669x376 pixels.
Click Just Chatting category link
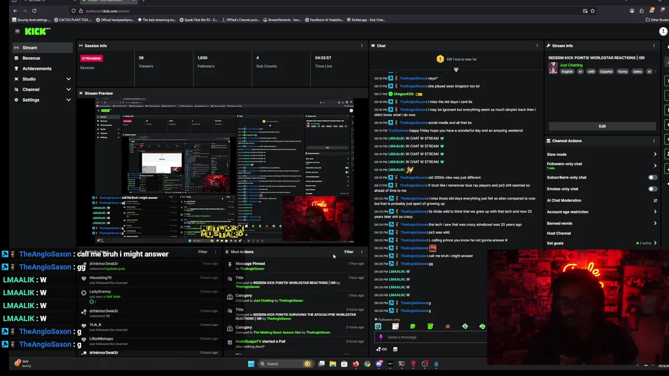tap(571, 65)
